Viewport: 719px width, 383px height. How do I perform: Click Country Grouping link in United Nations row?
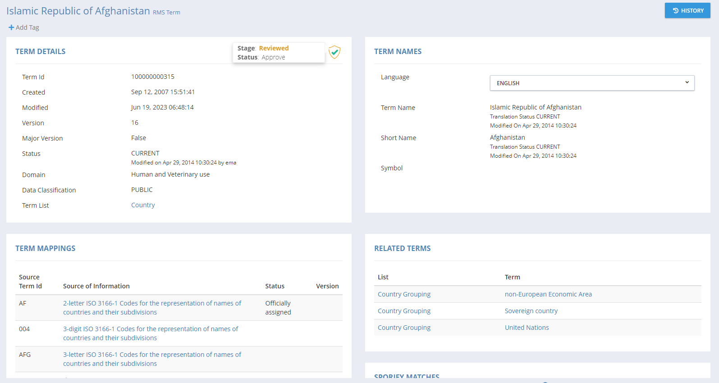tap(404, 328)
